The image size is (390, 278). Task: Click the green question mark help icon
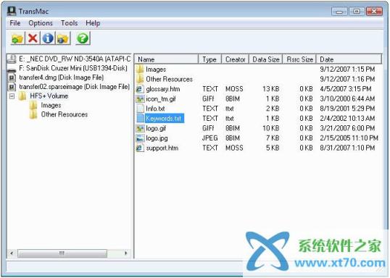point(83,38)
